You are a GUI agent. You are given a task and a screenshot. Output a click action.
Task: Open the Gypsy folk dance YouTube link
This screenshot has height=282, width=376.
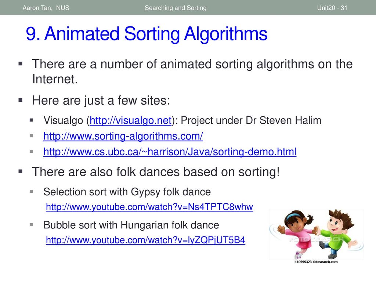coord(149,207)
